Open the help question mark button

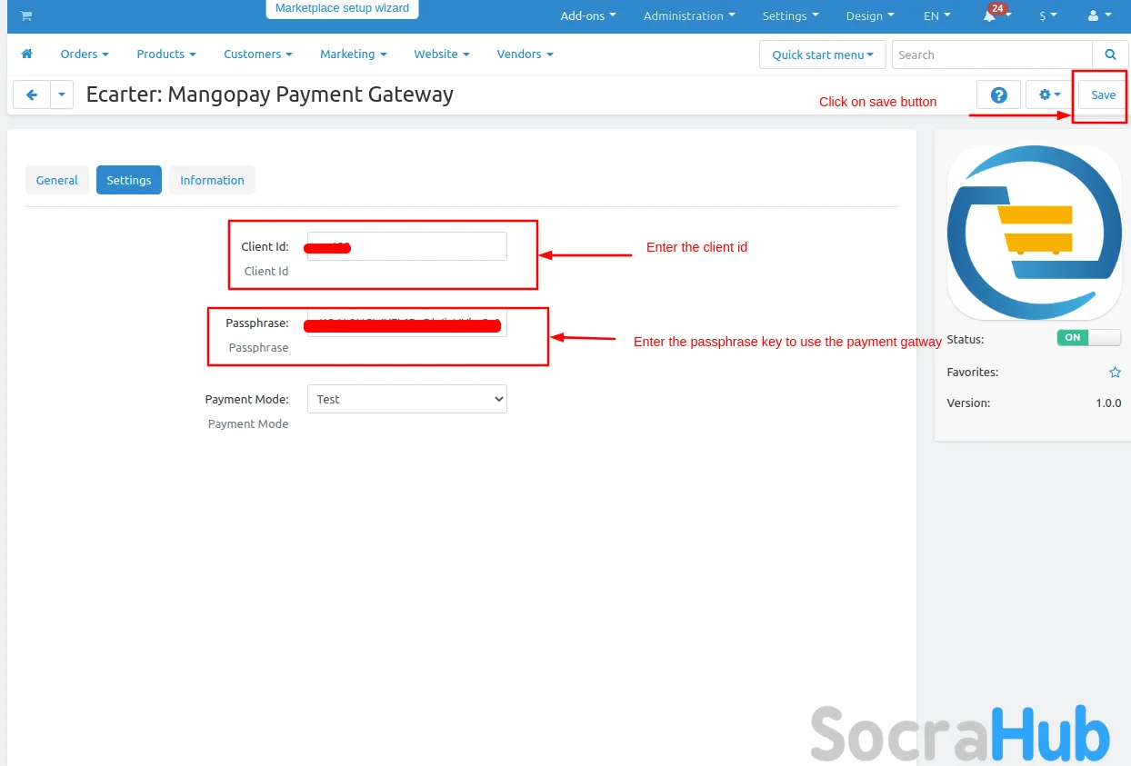[x=998, y=95]
